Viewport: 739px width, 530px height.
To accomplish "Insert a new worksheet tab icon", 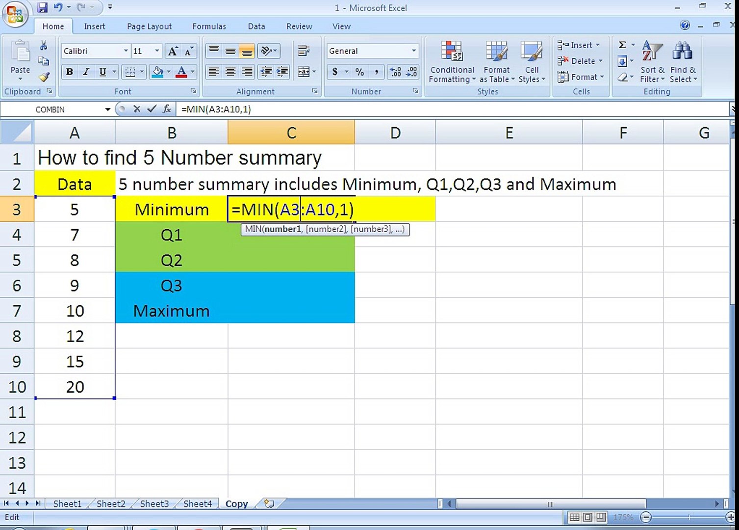I will tap(269, 503).
